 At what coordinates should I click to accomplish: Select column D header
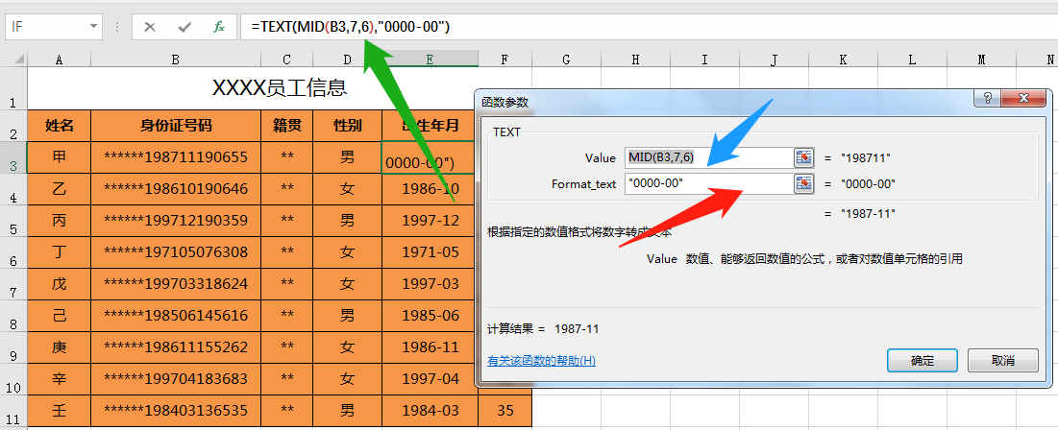pyautogui.click(x=348, y=60)
